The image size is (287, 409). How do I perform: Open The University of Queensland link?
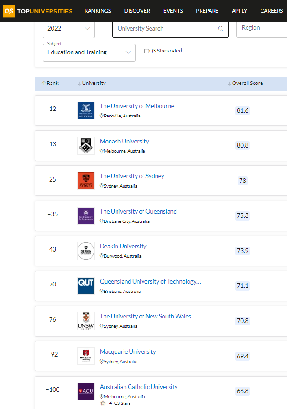[x=138, y=211]
